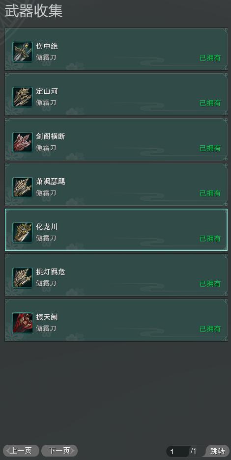Viewport: 231px width, 460px height.
Task: Go to previous page with 上一页
Action: point(21,451)
